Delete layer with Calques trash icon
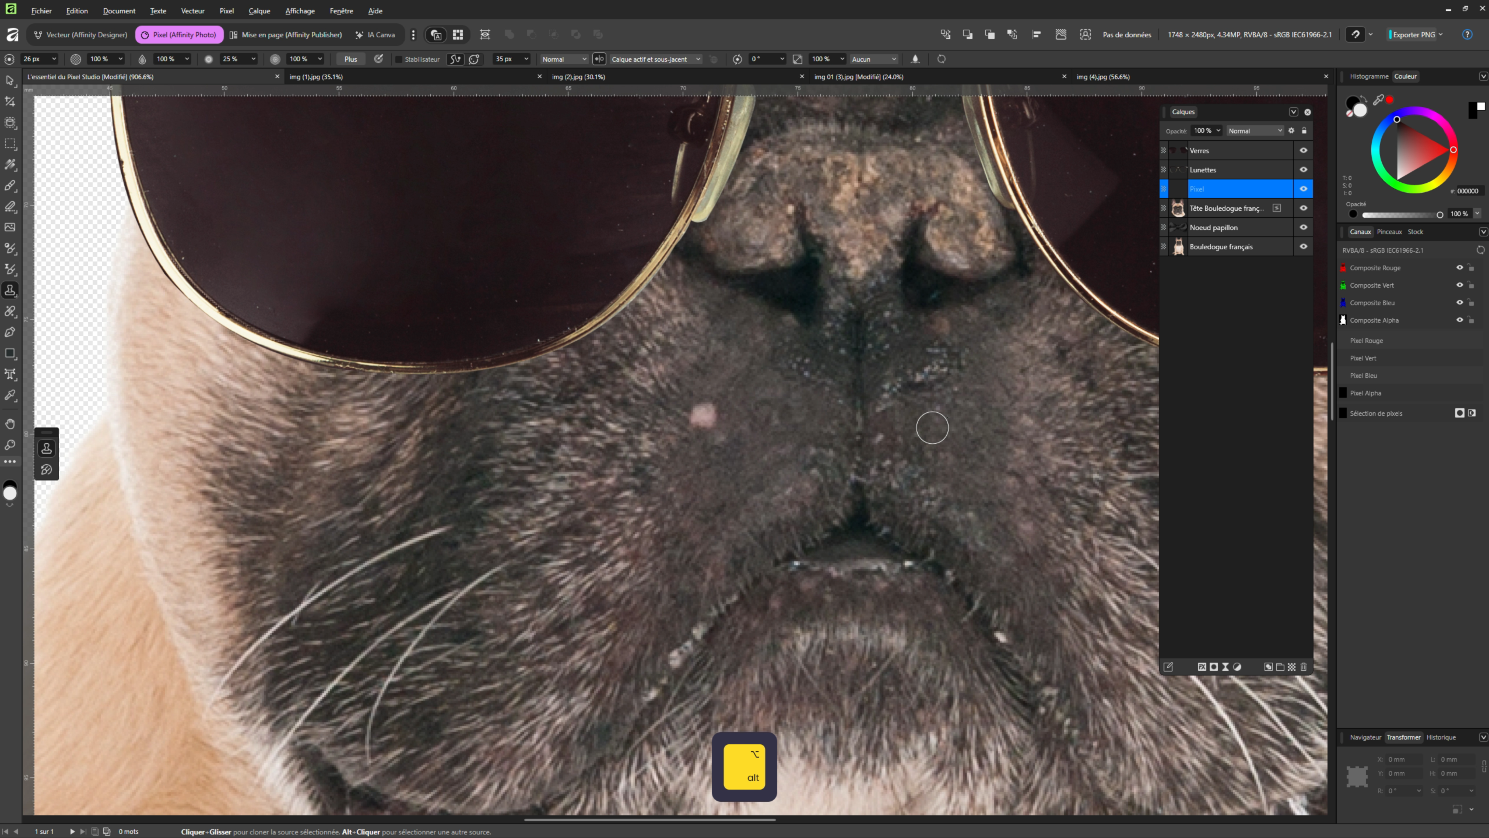This screenshot has width=1489, height=838. (x=1304, y=667)
